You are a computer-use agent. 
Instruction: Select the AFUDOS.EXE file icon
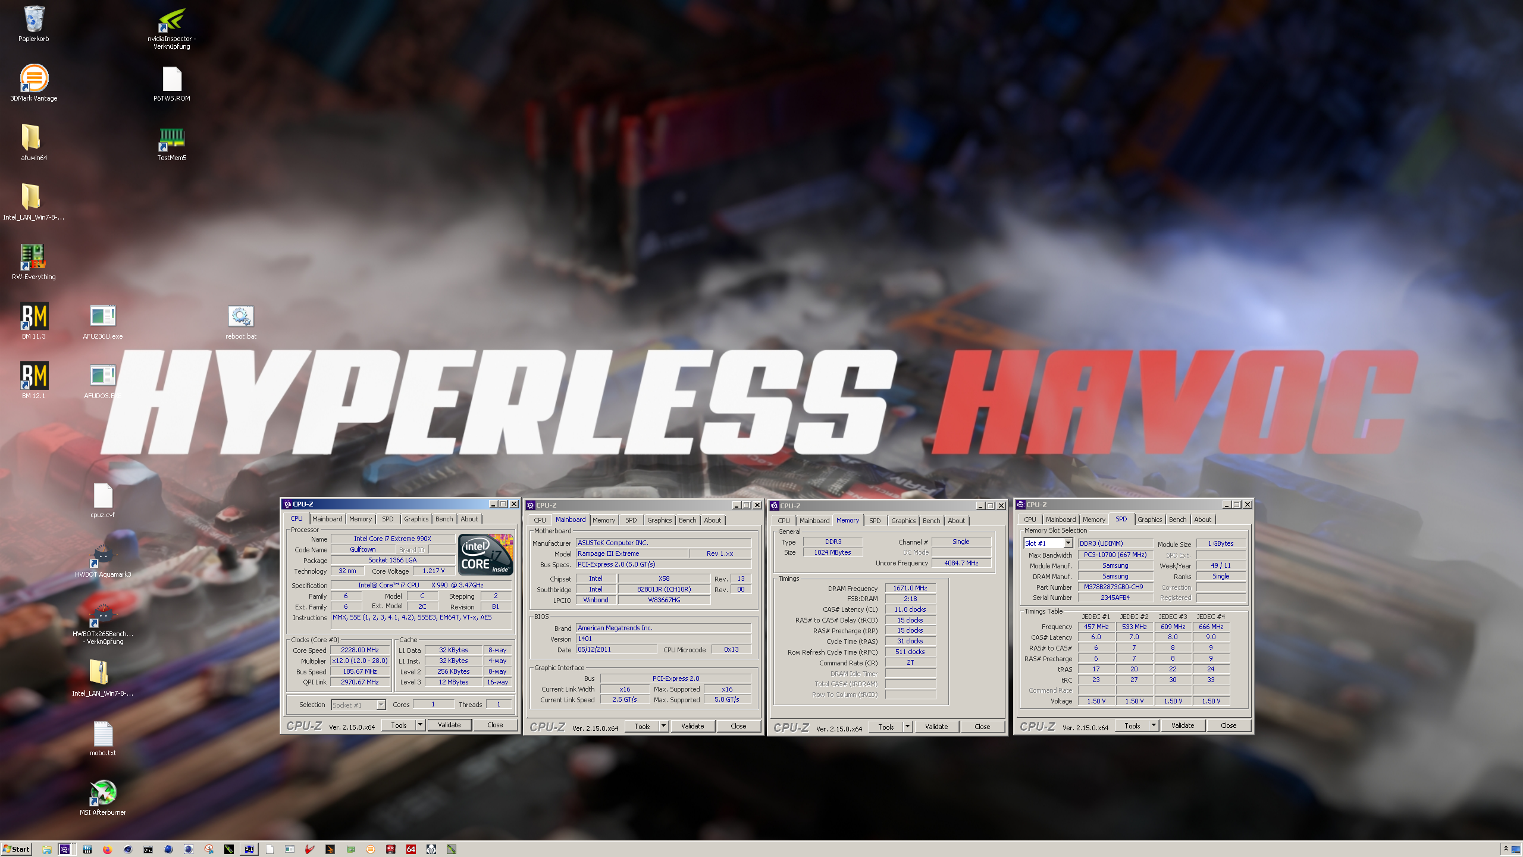coord(103,381)
